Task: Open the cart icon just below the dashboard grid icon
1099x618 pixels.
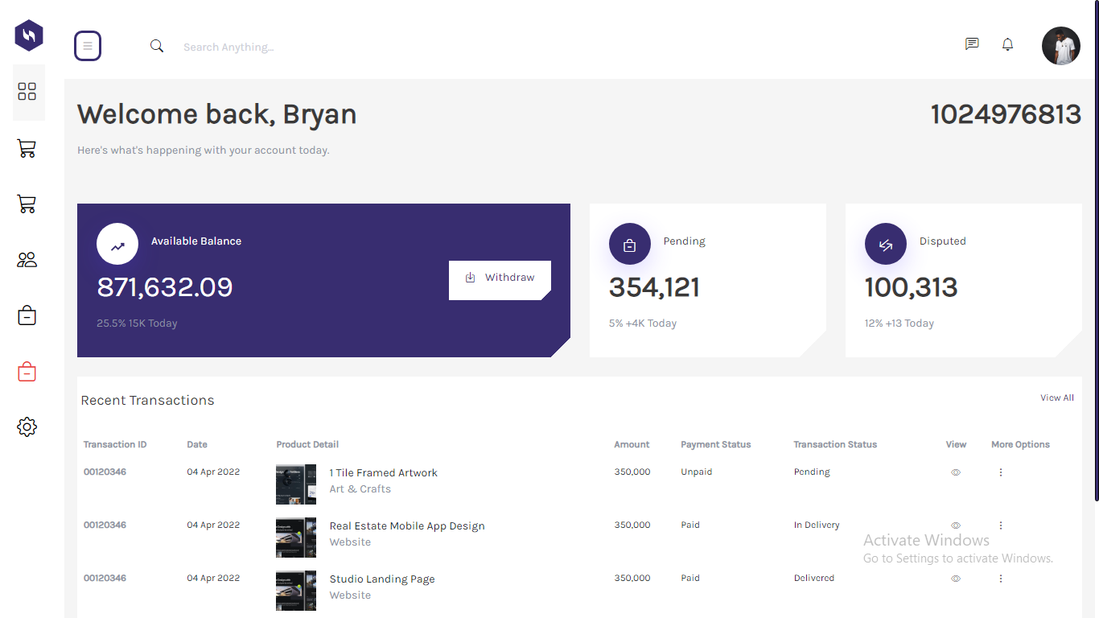Action: pos(27,148)
